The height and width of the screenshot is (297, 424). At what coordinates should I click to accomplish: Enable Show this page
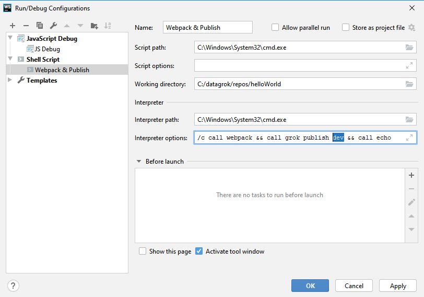[143, 251]
